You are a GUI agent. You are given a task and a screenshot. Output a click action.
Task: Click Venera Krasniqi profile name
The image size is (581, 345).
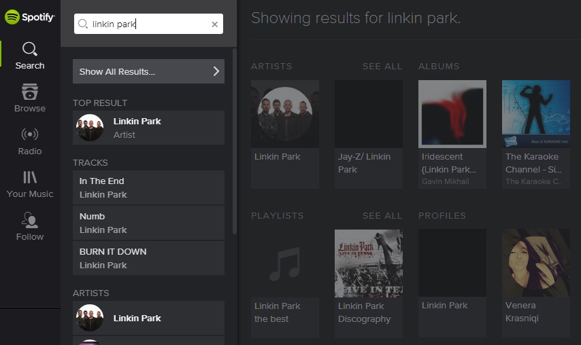pos(522,312)
